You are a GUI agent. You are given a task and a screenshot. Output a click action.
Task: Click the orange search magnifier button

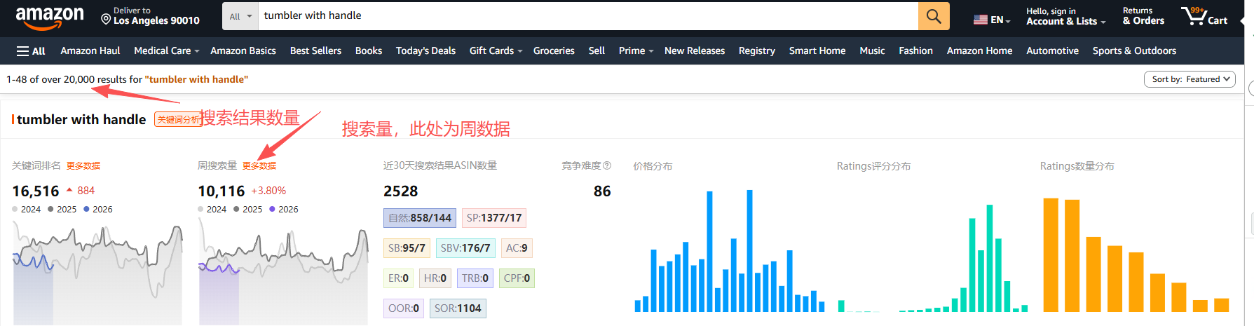click(x=933, y=16)
